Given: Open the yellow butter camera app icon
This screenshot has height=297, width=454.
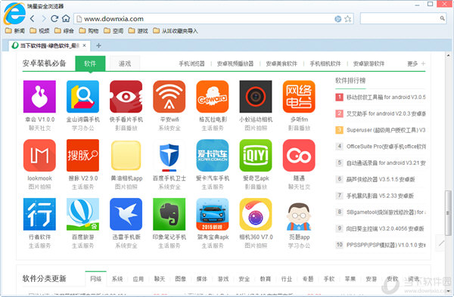Looking at the screenshot, I should click(x=126, y=155).
